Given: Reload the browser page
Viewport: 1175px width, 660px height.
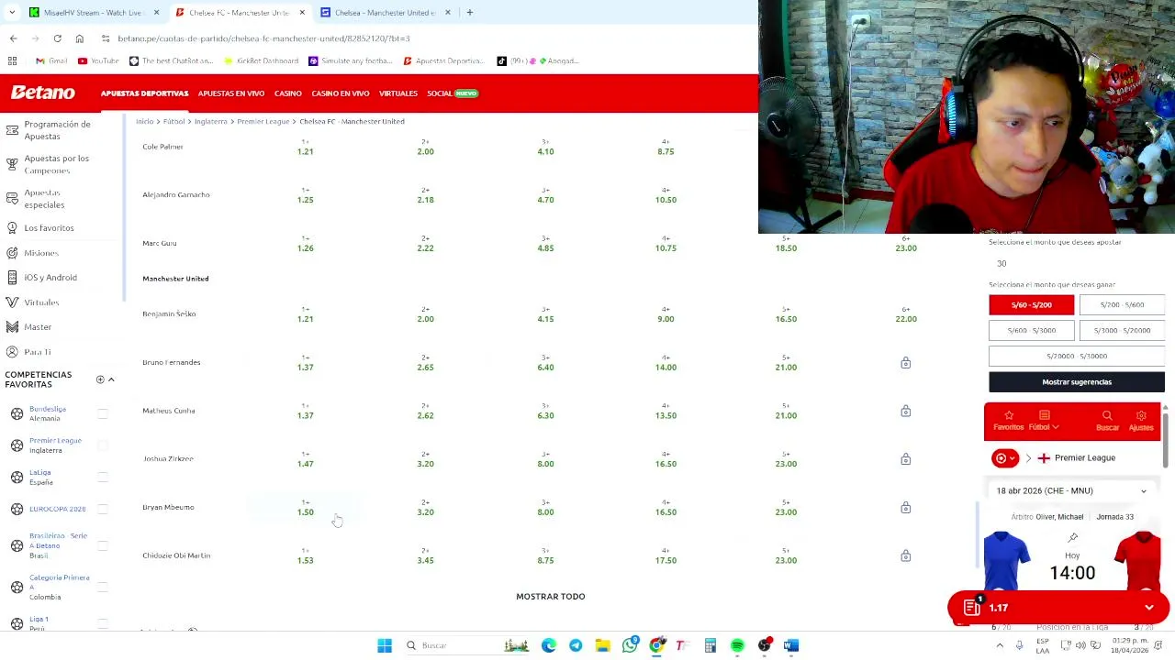Looking at the screenshot, I should pos(57,38).
